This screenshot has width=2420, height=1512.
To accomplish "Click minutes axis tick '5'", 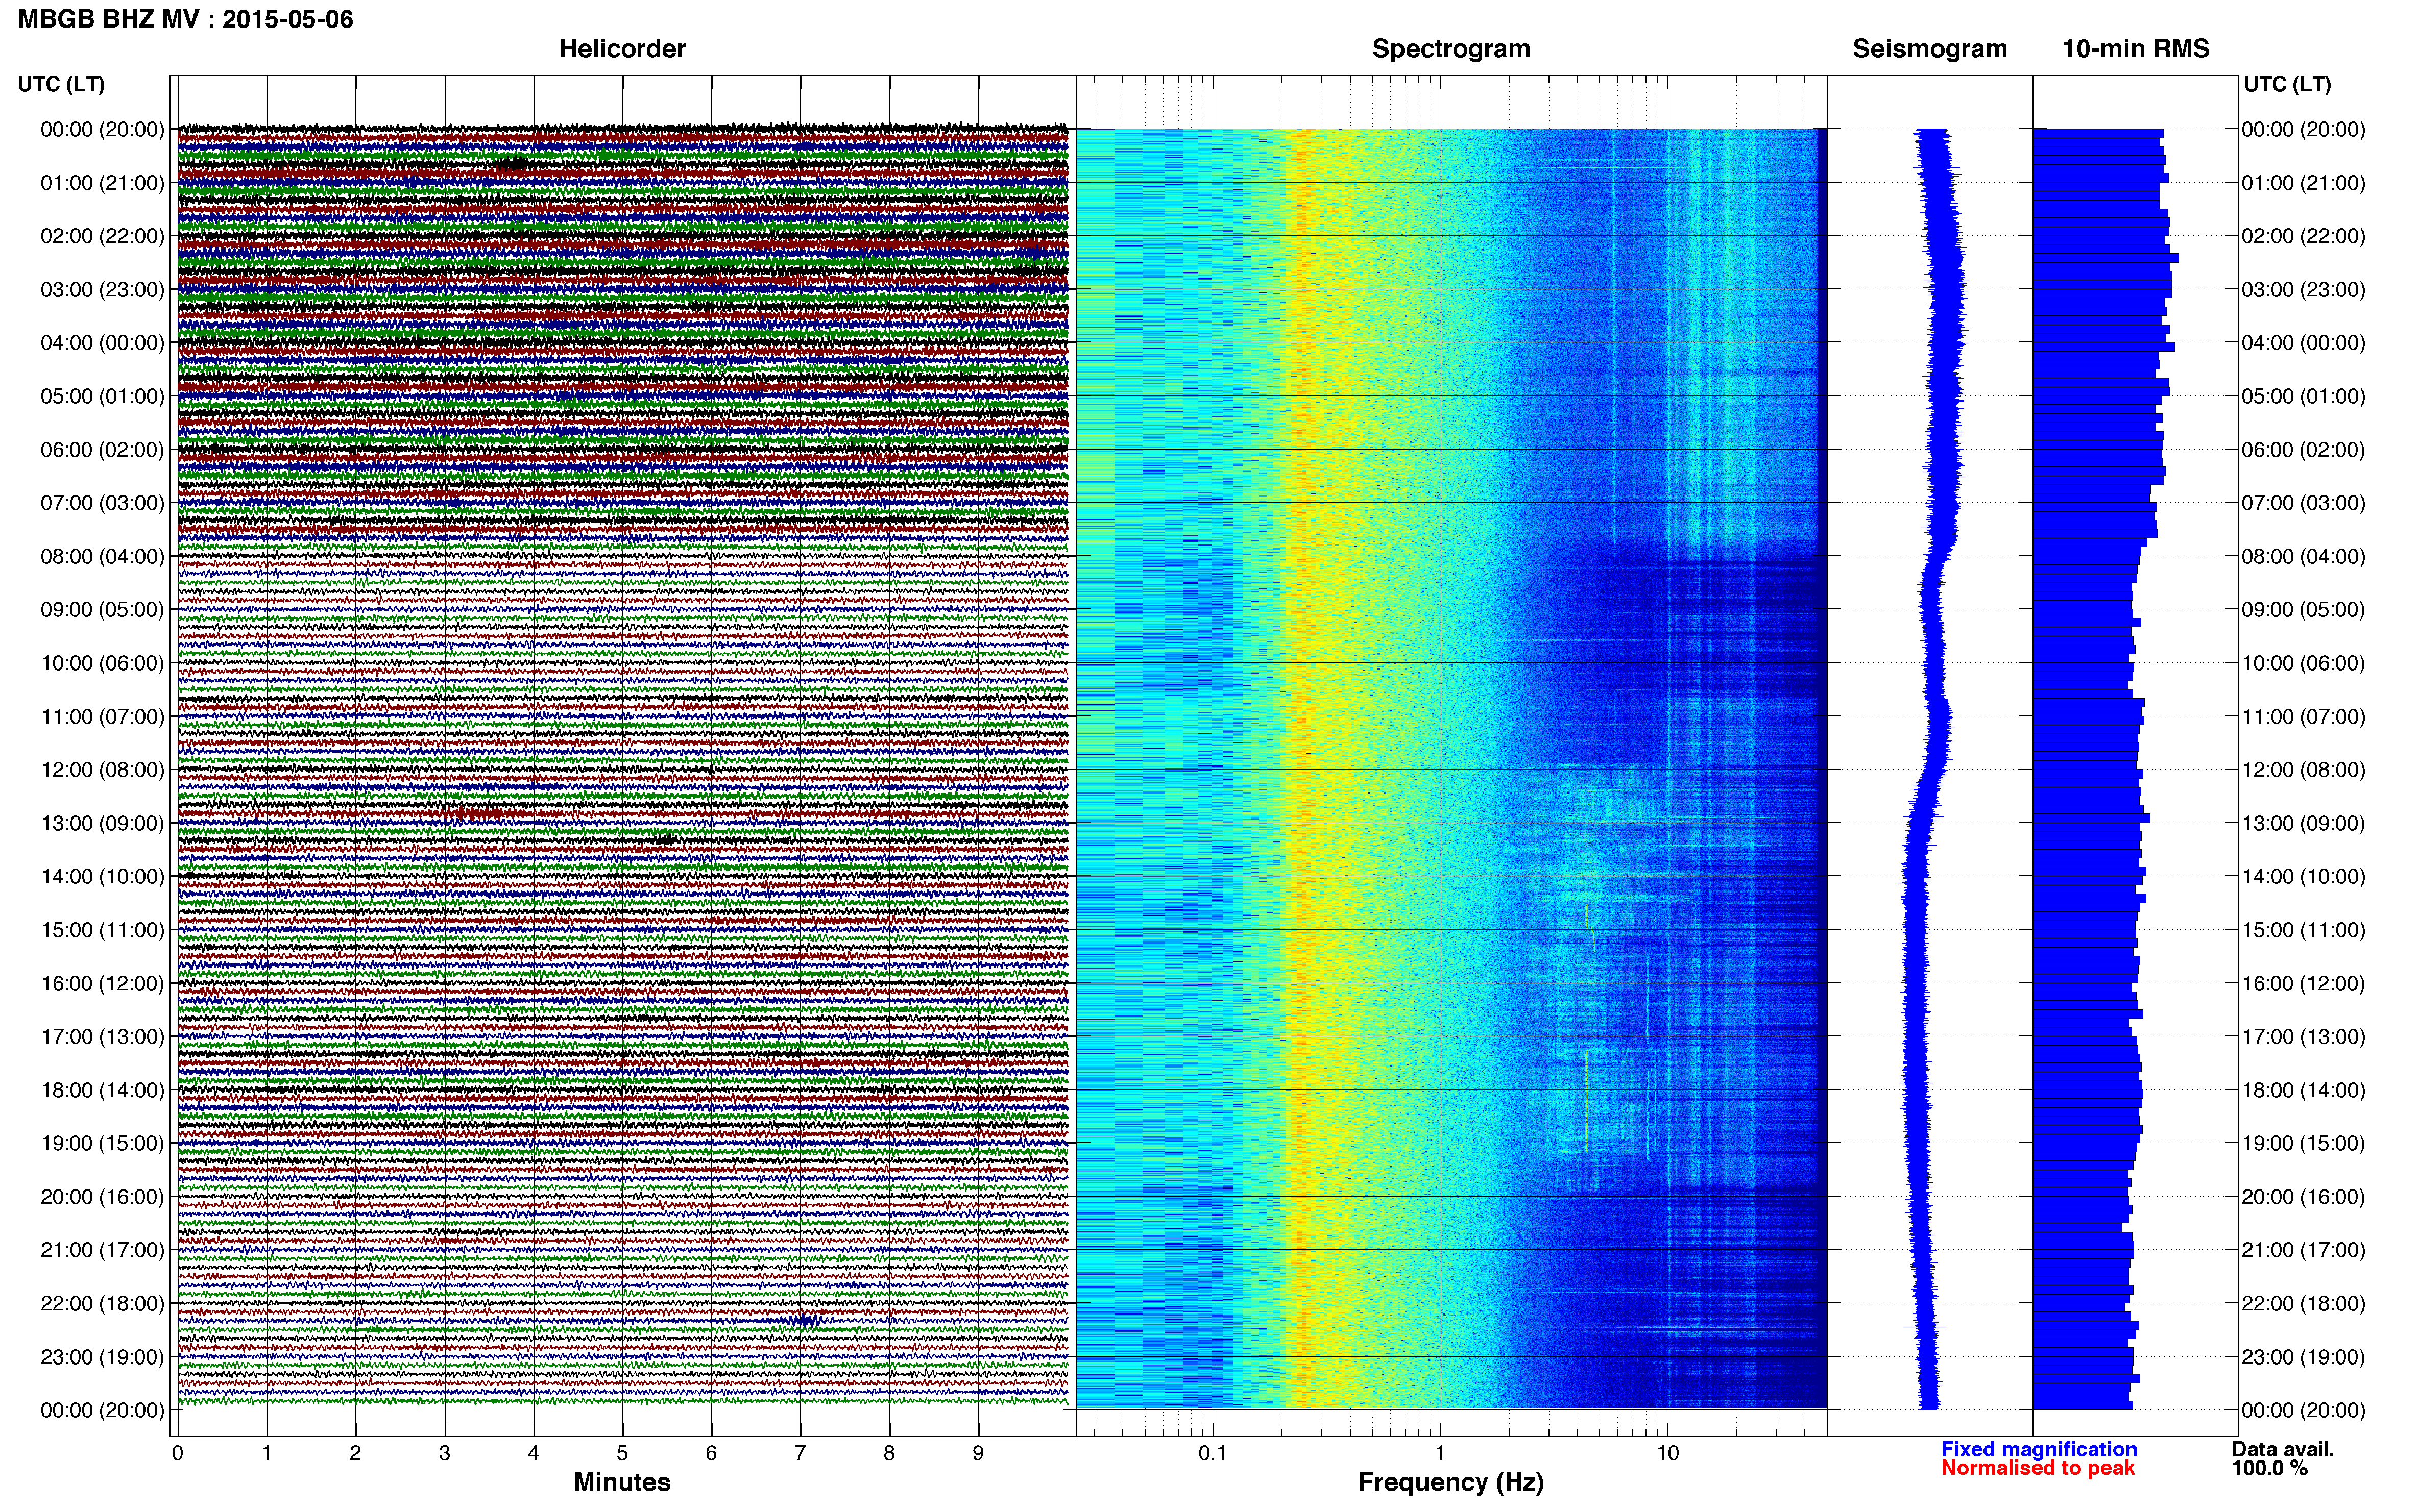I will [x=622, y=1453].
